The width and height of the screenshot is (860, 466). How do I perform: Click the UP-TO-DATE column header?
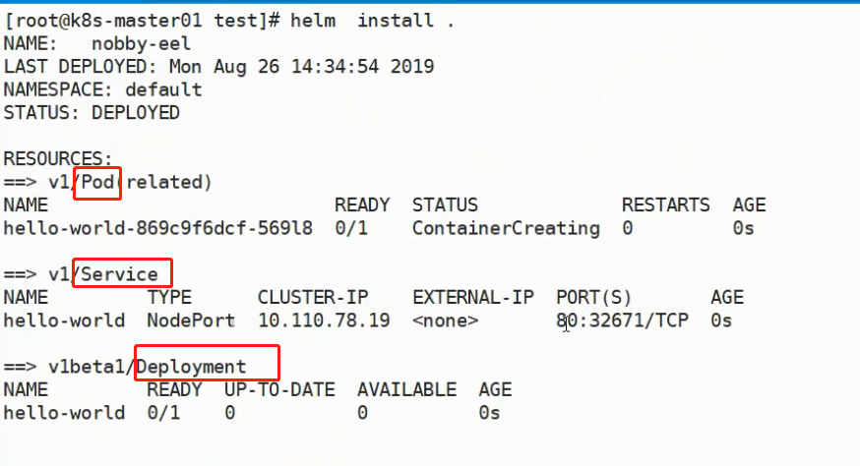279,389
